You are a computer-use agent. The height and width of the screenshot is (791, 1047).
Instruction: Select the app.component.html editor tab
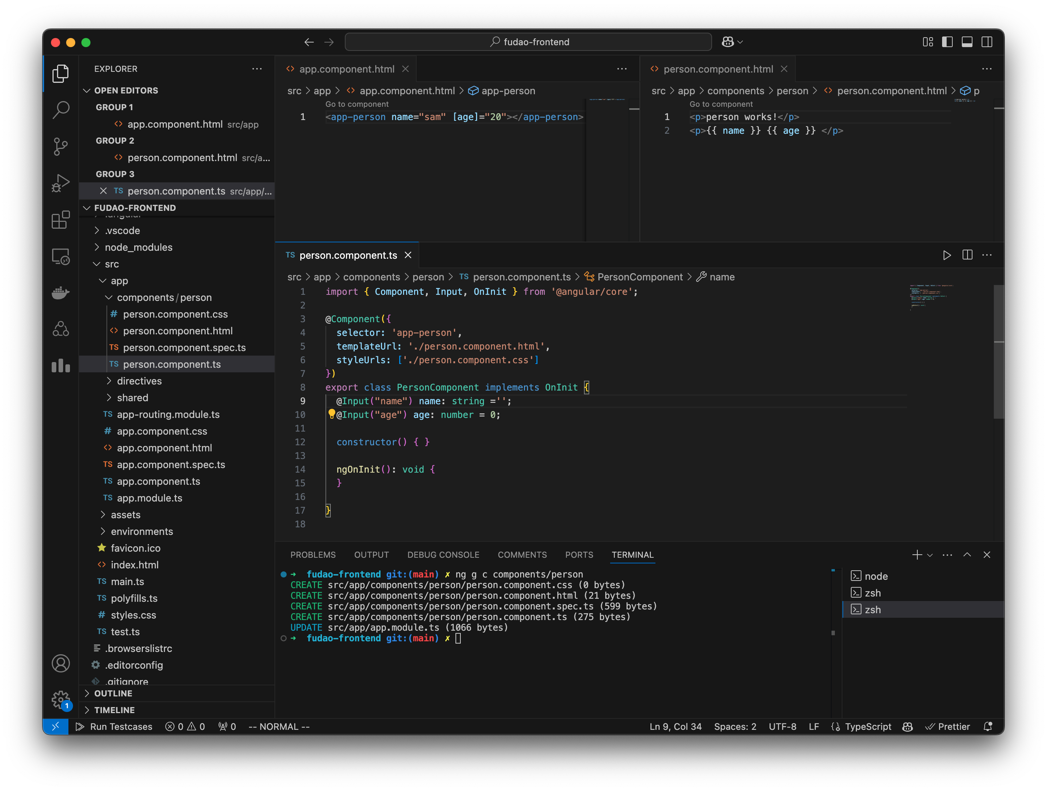[346, 69]
